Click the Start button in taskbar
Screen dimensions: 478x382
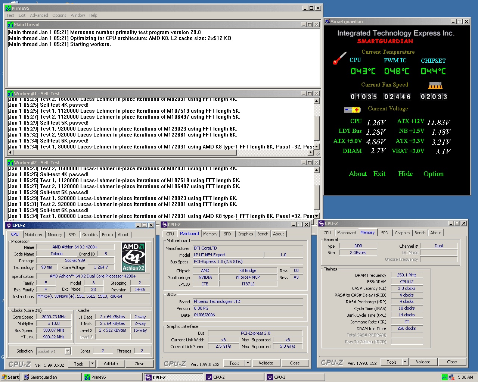click(x=10, y=377)
